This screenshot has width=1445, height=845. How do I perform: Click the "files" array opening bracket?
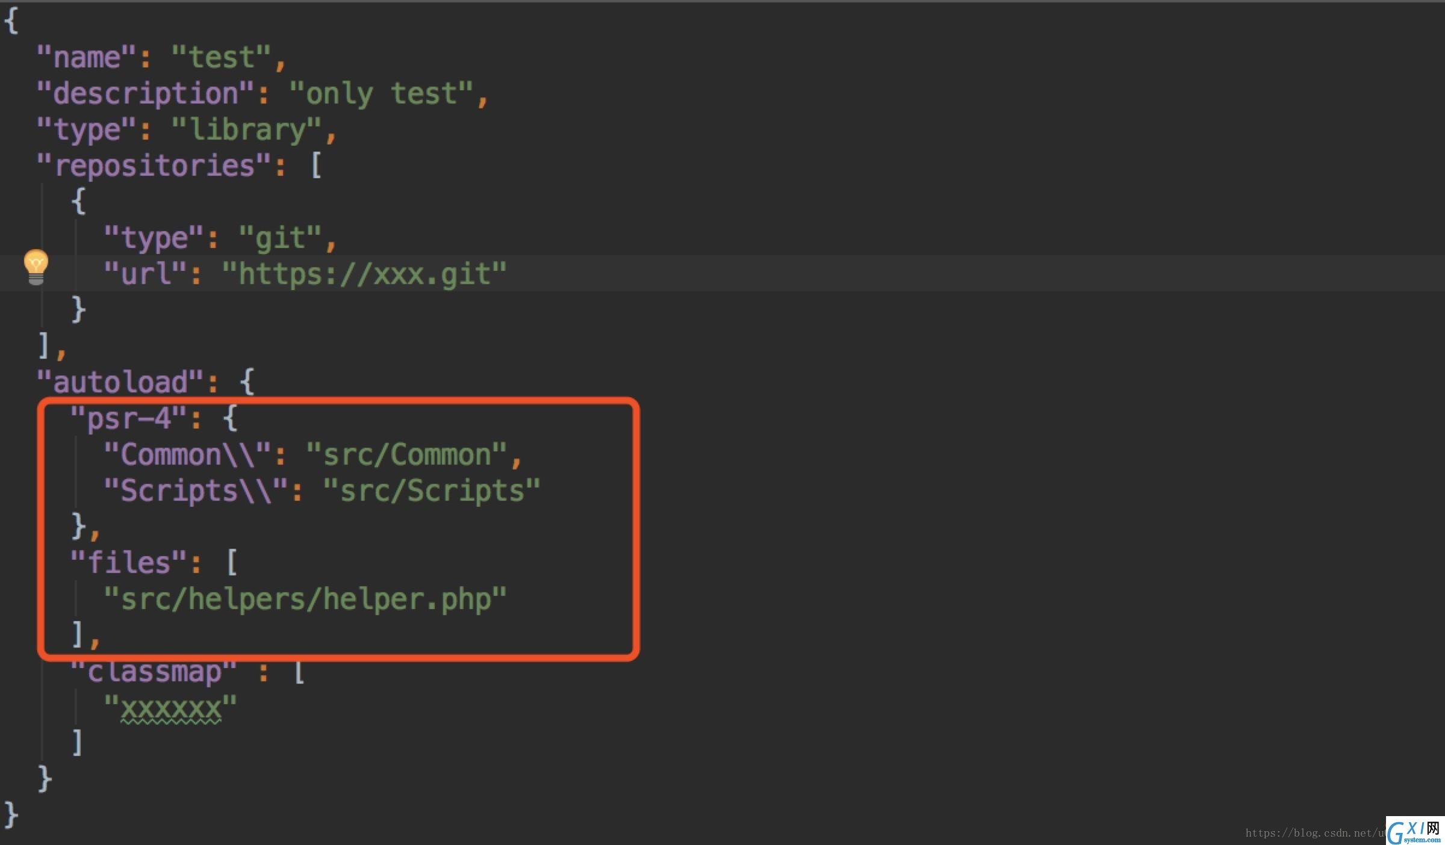click(x=232, y=563)
